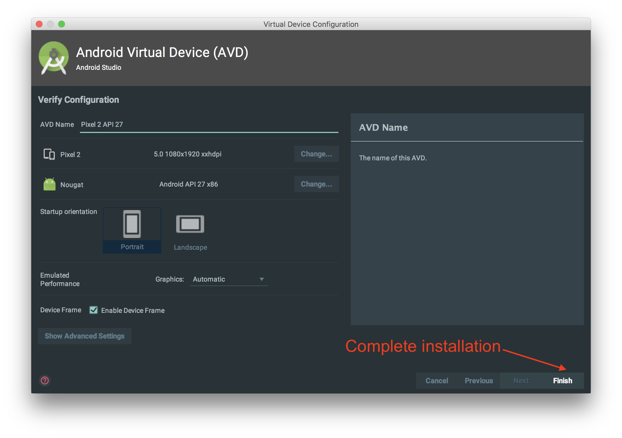Change the Android API 27 system image
The height and width of the screenshot is (438, 622).
pyautogui.click(x=316, y=184)
